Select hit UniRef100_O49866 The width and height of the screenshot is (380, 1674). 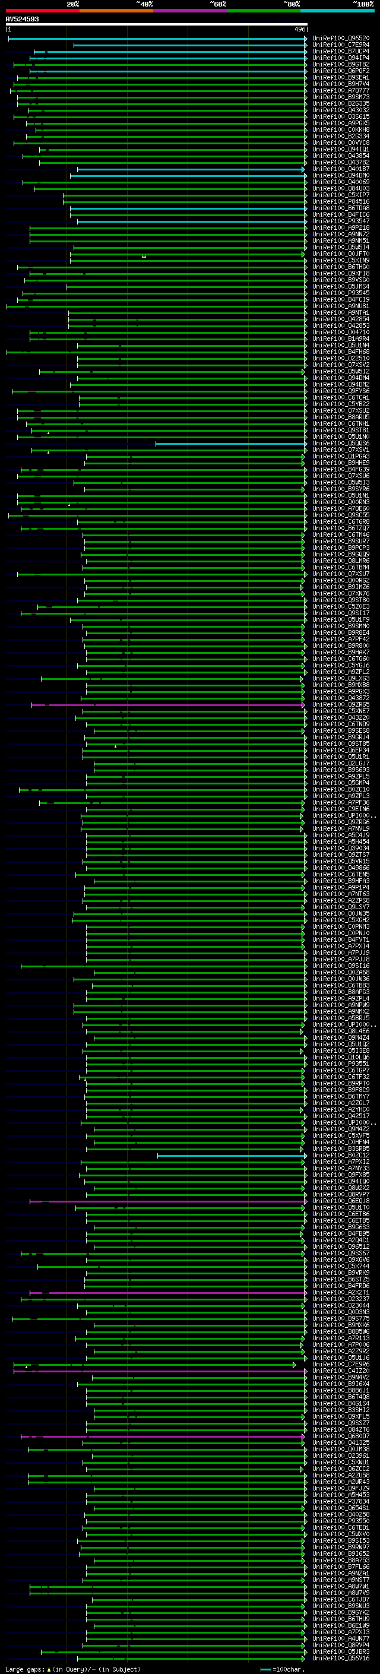(340, 868)
